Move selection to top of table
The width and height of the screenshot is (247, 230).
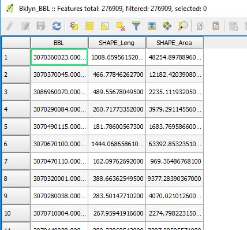click(x=152, y=26)
